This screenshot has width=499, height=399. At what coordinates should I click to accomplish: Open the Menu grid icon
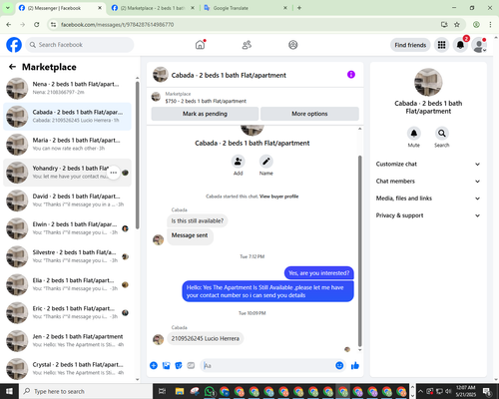point(441,45)
